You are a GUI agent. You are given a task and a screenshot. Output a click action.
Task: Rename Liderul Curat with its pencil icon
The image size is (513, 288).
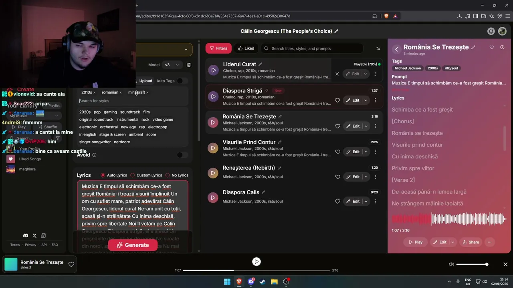point(261,64)
